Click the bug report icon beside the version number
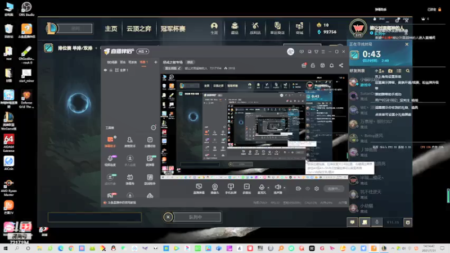Viewport: 450px width, 253px height. click(x=407, y=222)
